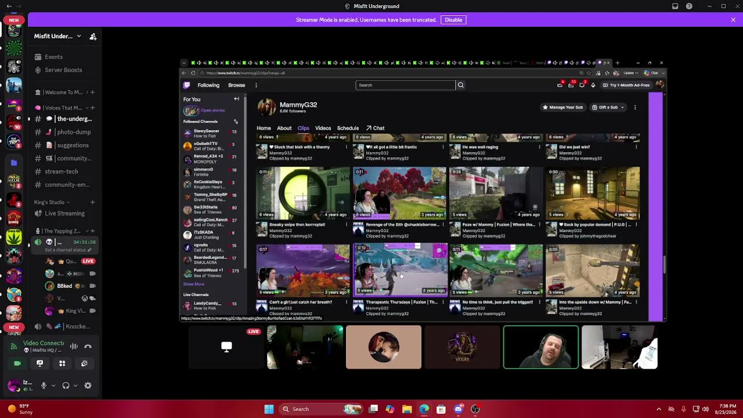Expand the Misfit Underground server menu
Viewport: 743px width, 418px height.
tap(79, 37)
